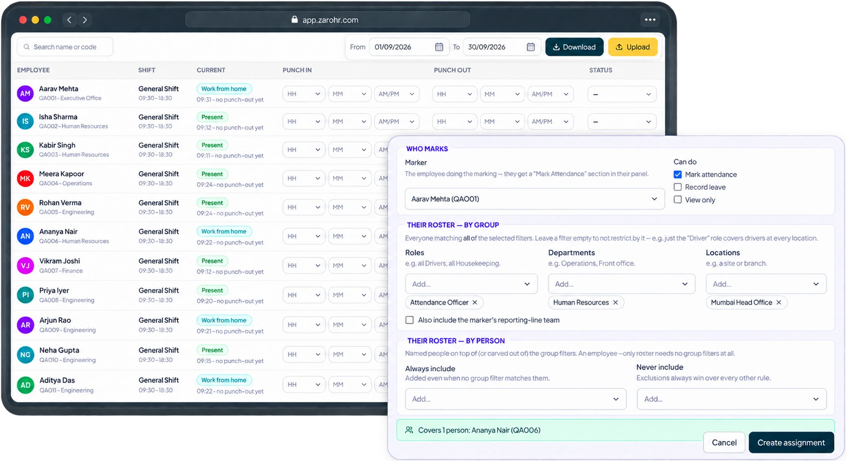Image resolution: width=846 pixels, height=461 pixels.
Task: Open Aarav Mehta's Status dropdown
Action: click(x=622, y=94)
